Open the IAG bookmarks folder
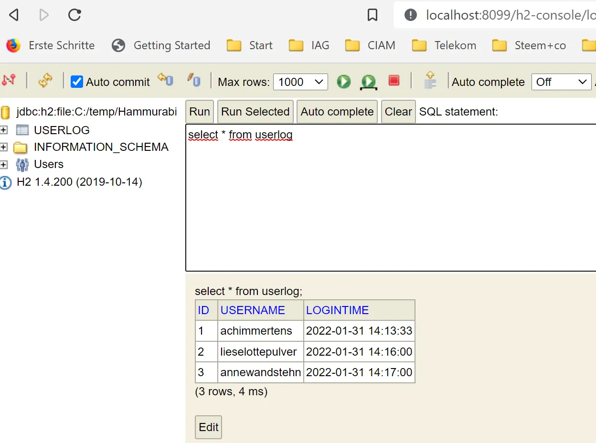 pos(309,45)
